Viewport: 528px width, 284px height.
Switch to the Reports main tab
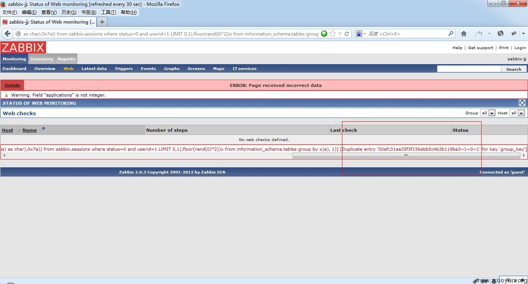pos(66,59)
